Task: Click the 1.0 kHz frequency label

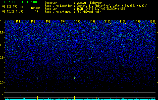Action: (2, 45)
